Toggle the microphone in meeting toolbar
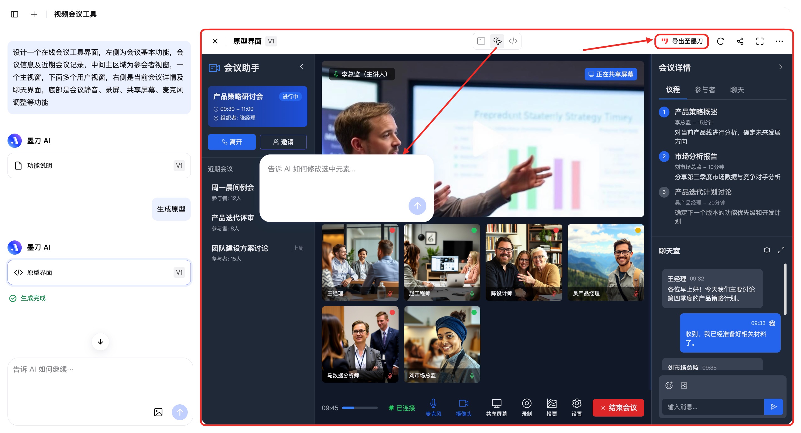This screenshot has width=801, height=433. tap(433, 407)
